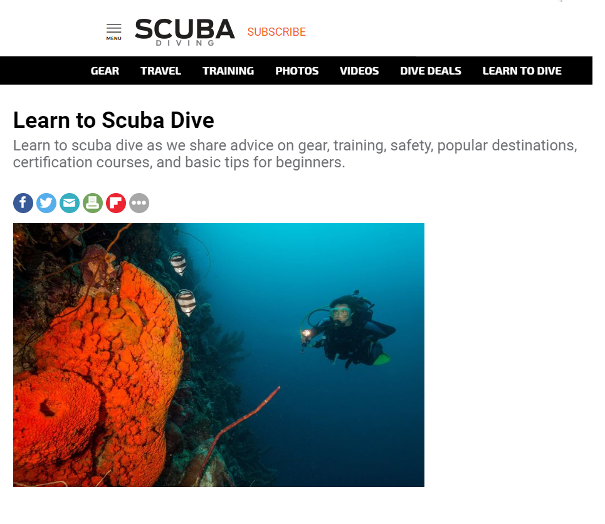Click the green print icon
The height and width of the screenshot is (524, 605).
tap(93, 203)
